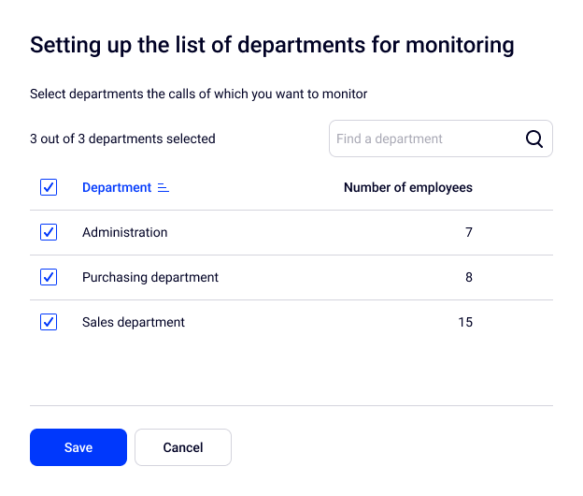Uncheck the Administration checkbox

(49, 232)
